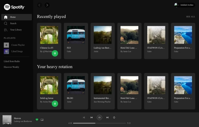Click the Heaven album art in player
The height and width of the screenshot is (127, 199).
[x=7, y=120]
